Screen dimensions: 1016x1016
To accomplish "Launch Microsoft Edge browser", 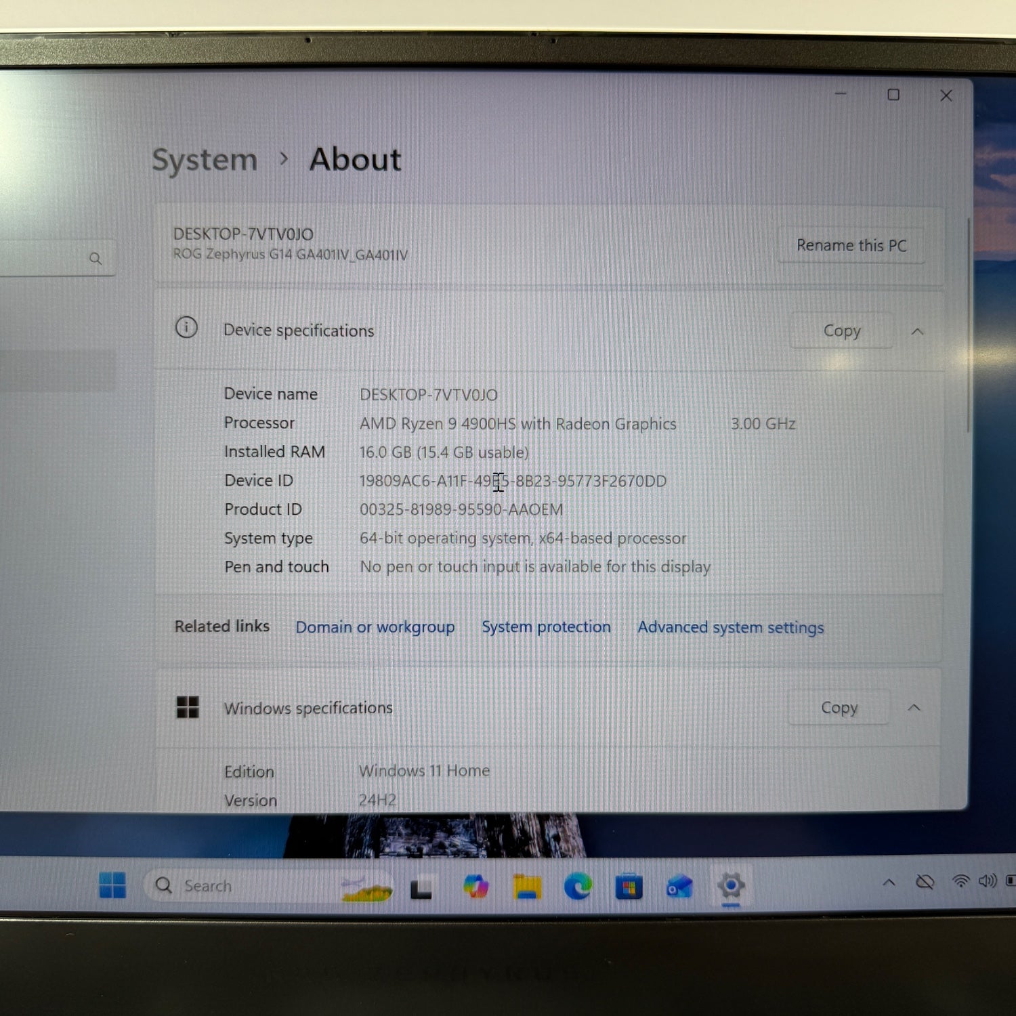I will click(578, 887).
